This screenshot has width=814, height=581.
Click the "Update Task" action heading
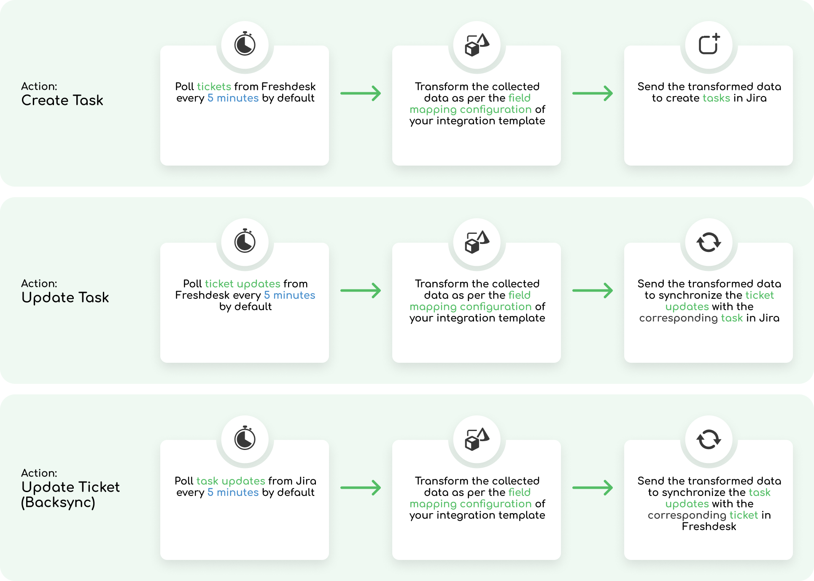click(x=65, y=297)
